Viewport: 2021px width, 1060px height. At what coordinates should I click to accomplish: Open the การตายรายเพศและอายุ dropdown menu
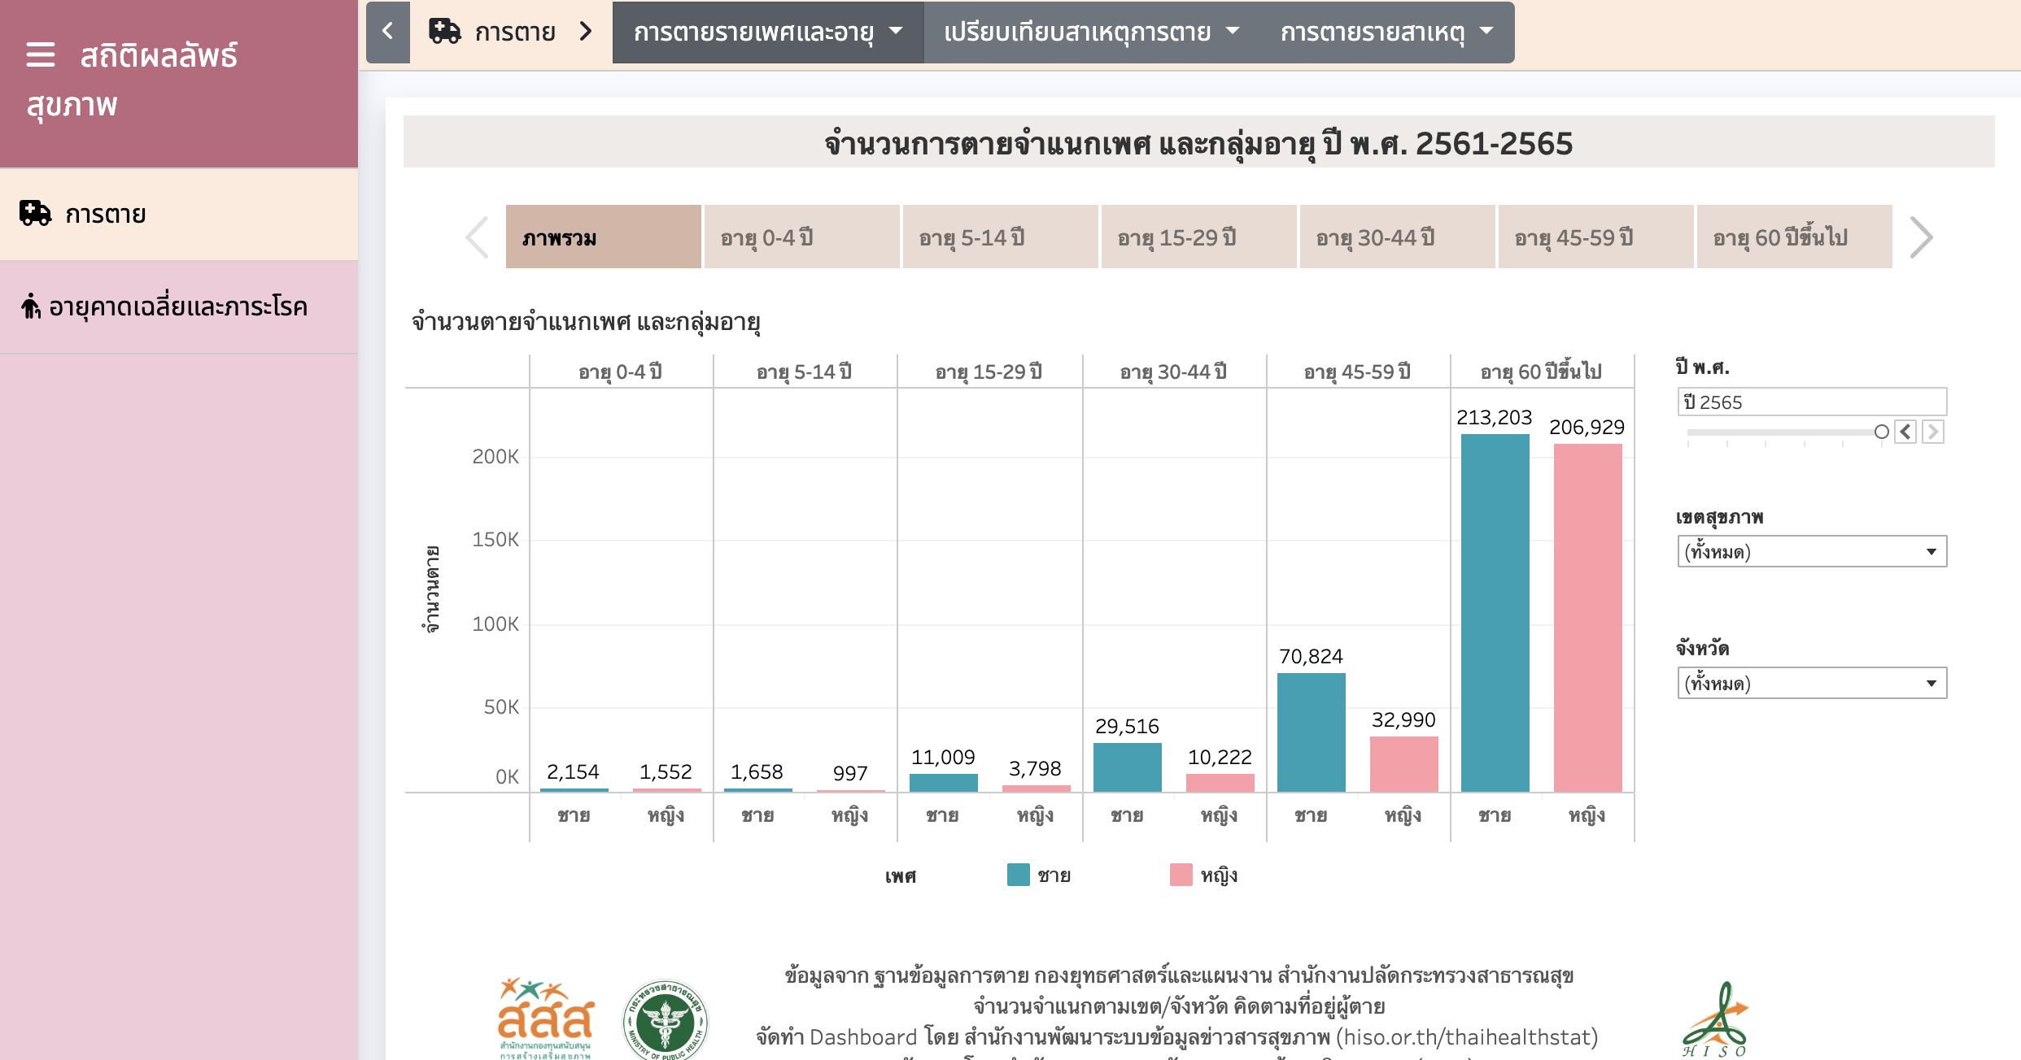point(767,33)
